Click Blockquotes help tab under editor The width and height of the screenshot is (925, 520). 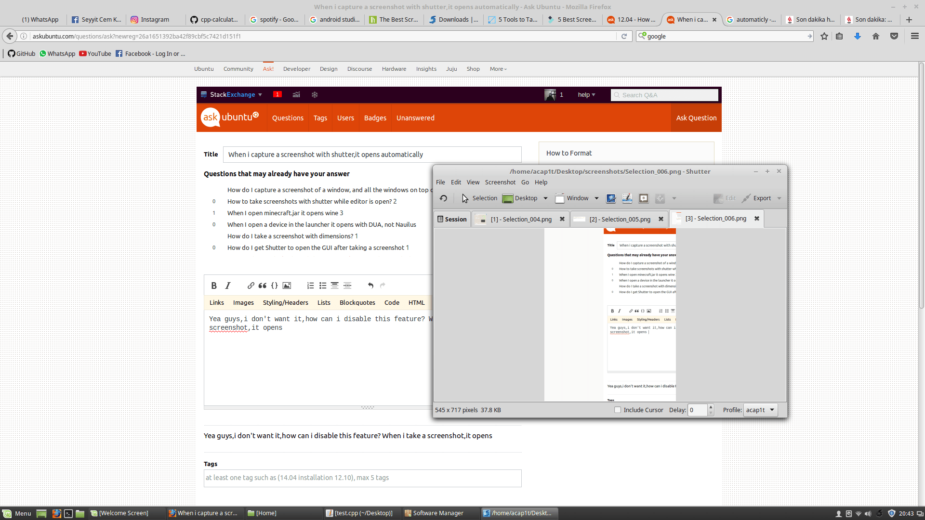pos(357,303)
